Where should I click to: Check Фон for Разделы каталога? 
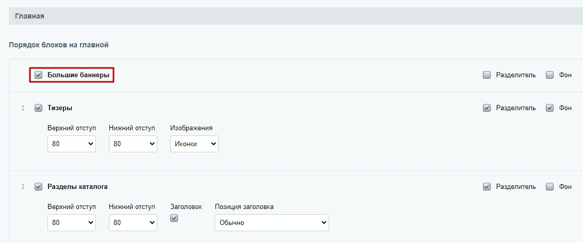(550, 186)
